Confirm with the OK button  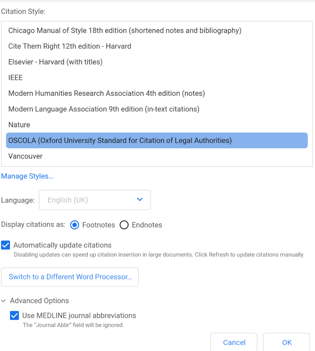(286, 342)
